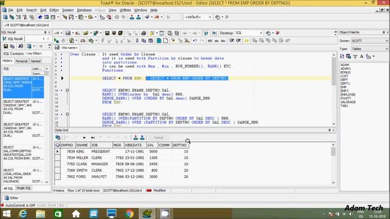Open the Editor menu
The width and height of the screenshot is (390, 219).
54,10
